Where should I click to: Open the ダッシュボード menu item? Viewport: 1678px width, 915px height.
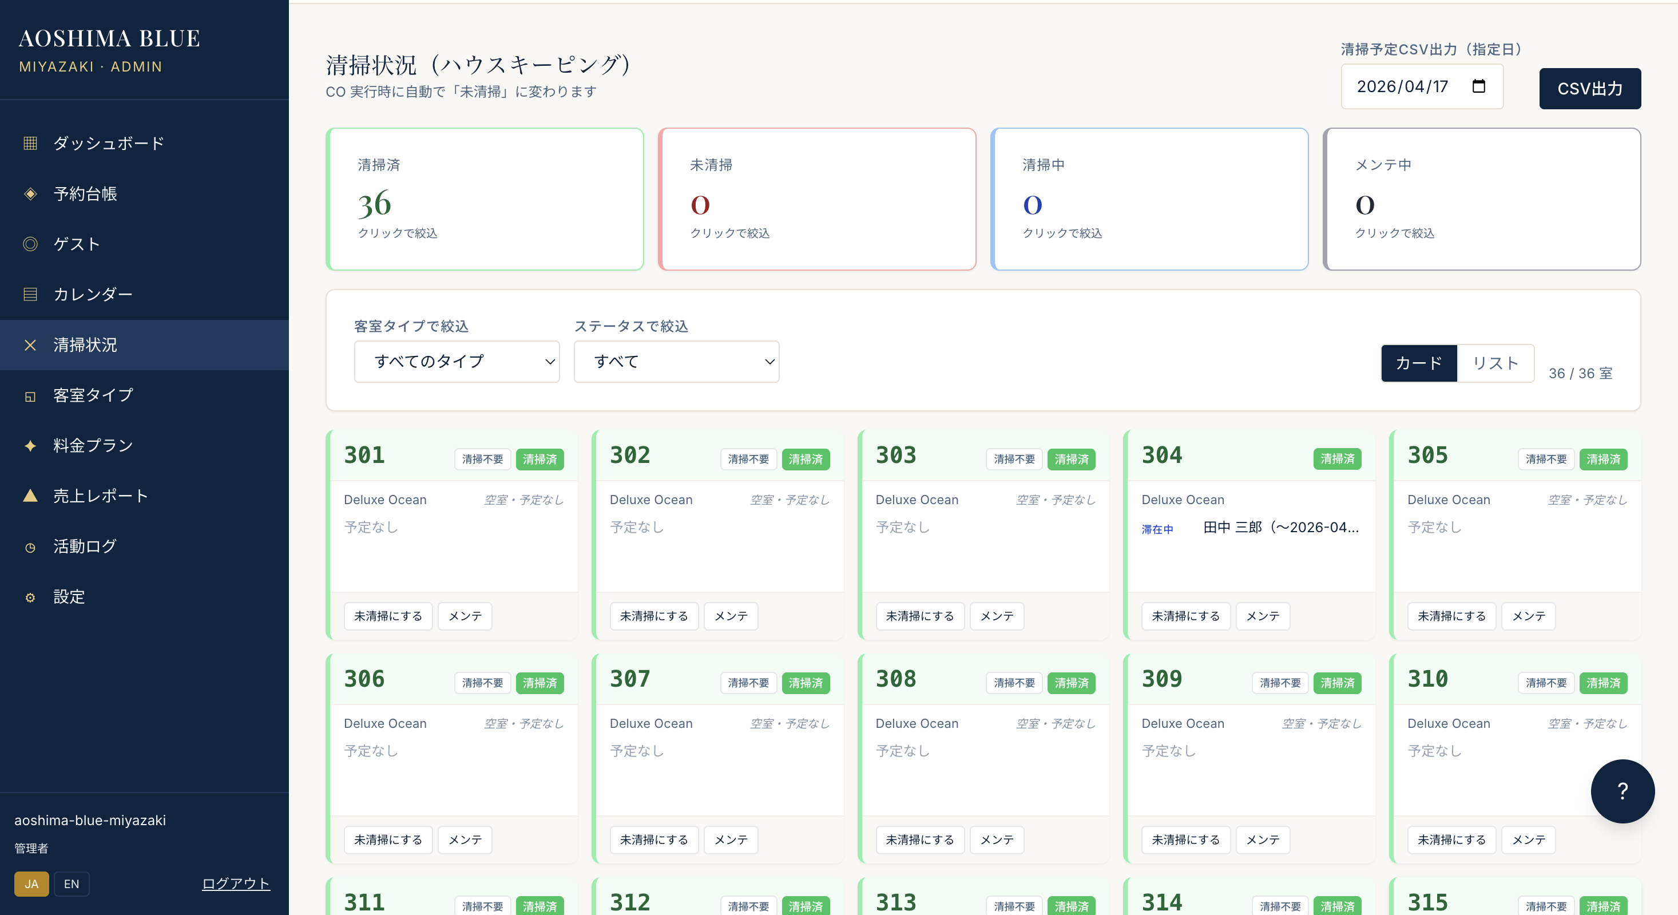(144, 142)
